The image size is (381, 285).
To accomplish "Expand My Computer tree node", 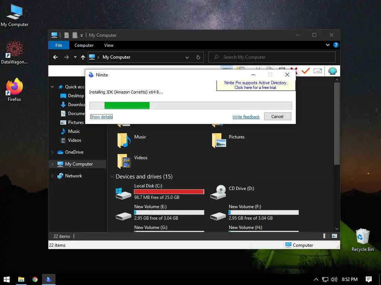I will click(52, 164).
